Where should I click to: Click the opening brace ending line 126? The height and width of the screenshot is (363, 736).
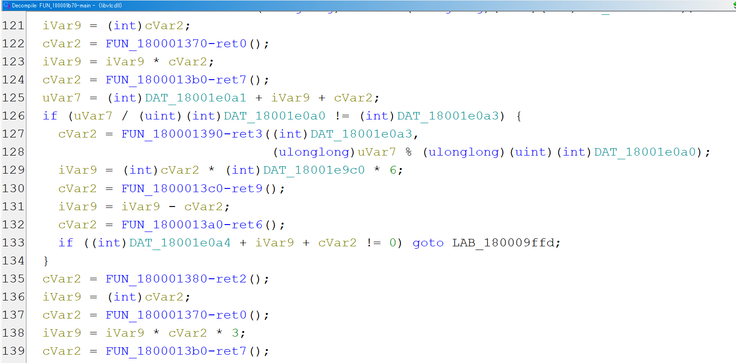coord(519,116)
